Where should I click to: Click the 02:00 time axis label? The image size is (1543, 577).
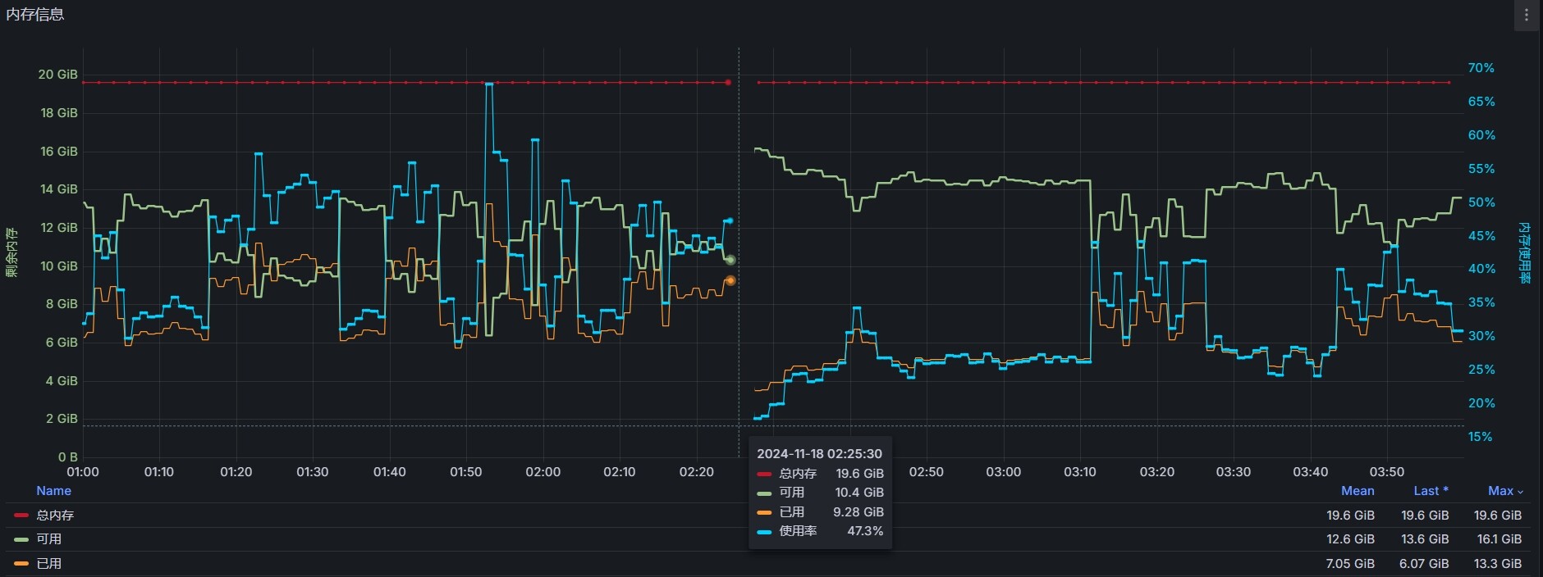click(543, 472)
